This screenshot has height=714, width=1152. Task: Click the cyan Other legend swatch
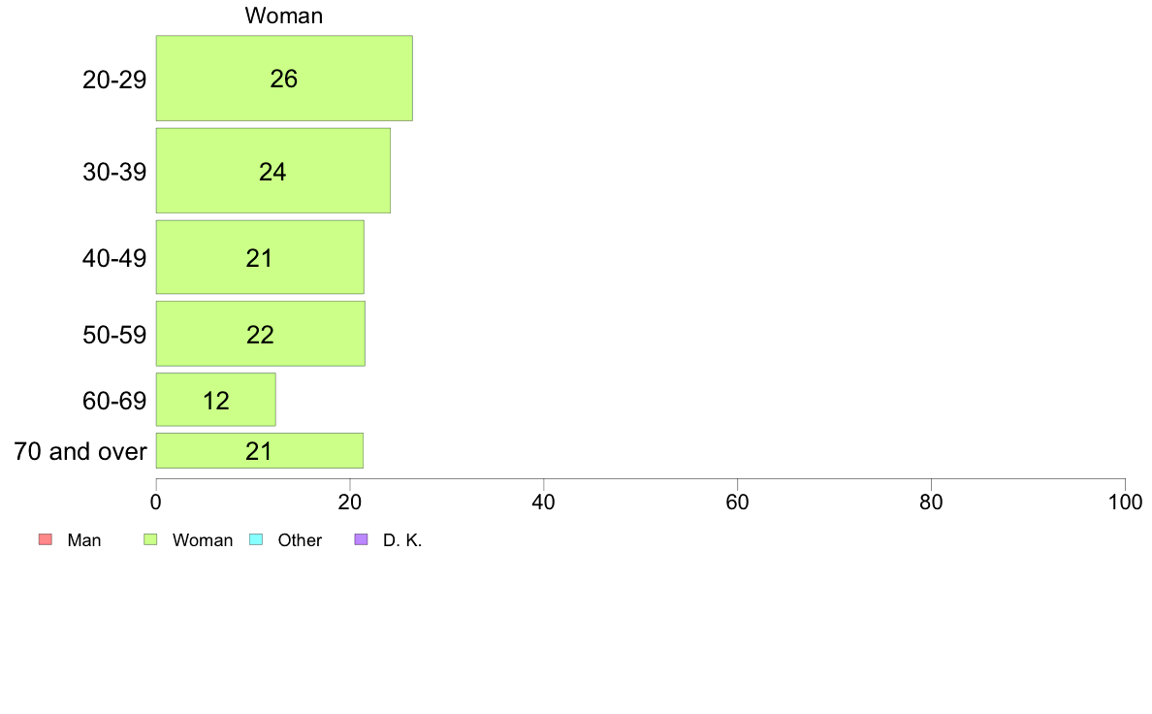255,540
